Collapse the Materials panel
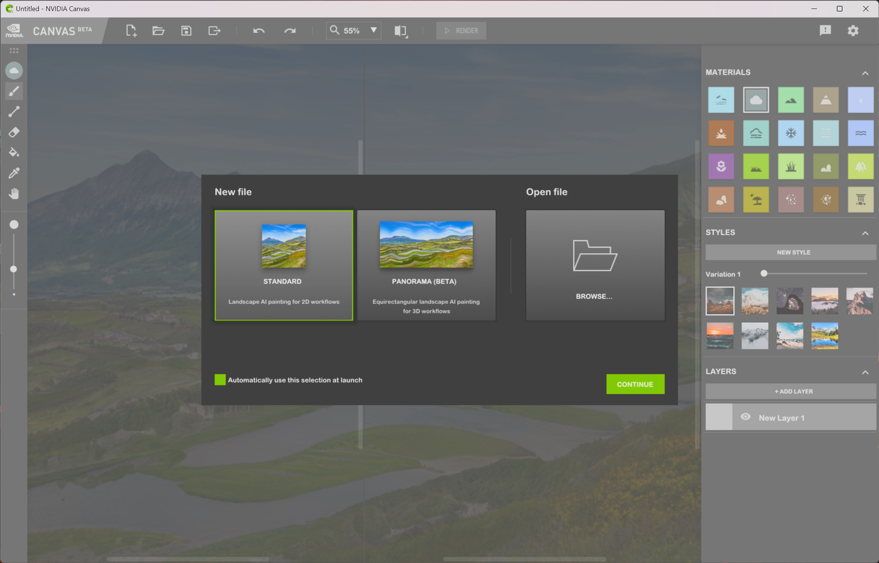879x563 pixels. (865, 73)
